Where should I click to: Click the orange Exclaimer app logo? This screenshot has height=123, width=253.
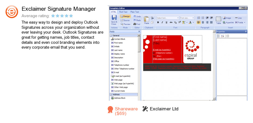pyautogui.click(x=12, y=12)
